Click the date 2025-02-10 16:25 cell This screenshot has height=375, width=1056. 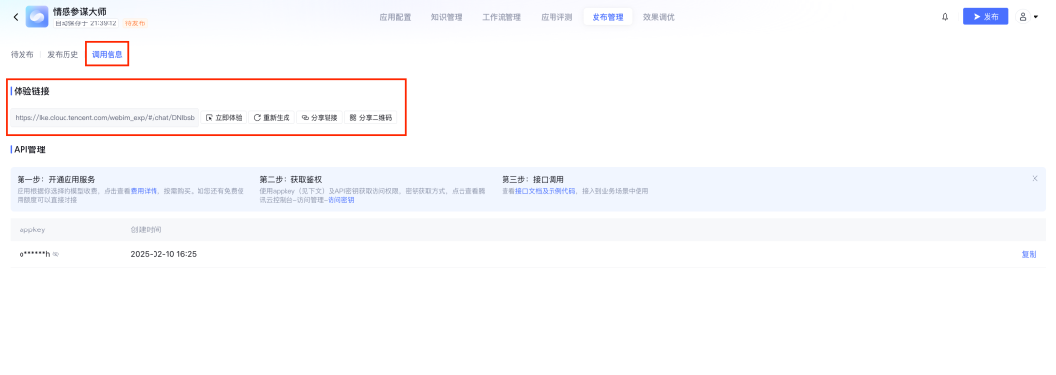[163, 254]
